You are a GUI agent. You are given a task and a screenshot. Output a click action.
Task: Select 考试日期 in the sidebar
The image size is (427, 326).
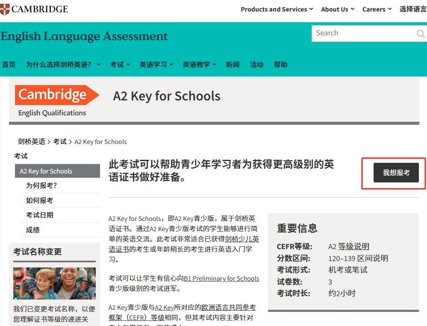point(40,215)
